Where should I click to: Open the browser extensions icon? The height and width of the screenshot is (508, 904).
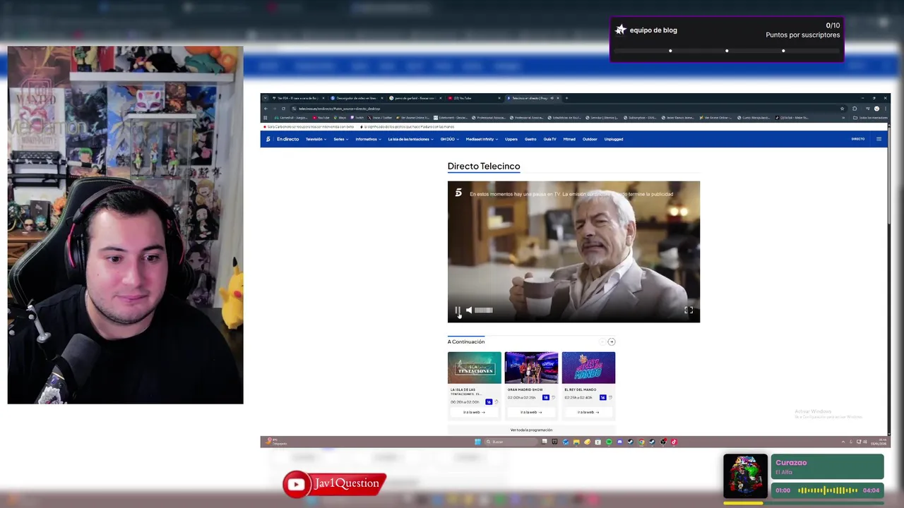click(855, 109)
